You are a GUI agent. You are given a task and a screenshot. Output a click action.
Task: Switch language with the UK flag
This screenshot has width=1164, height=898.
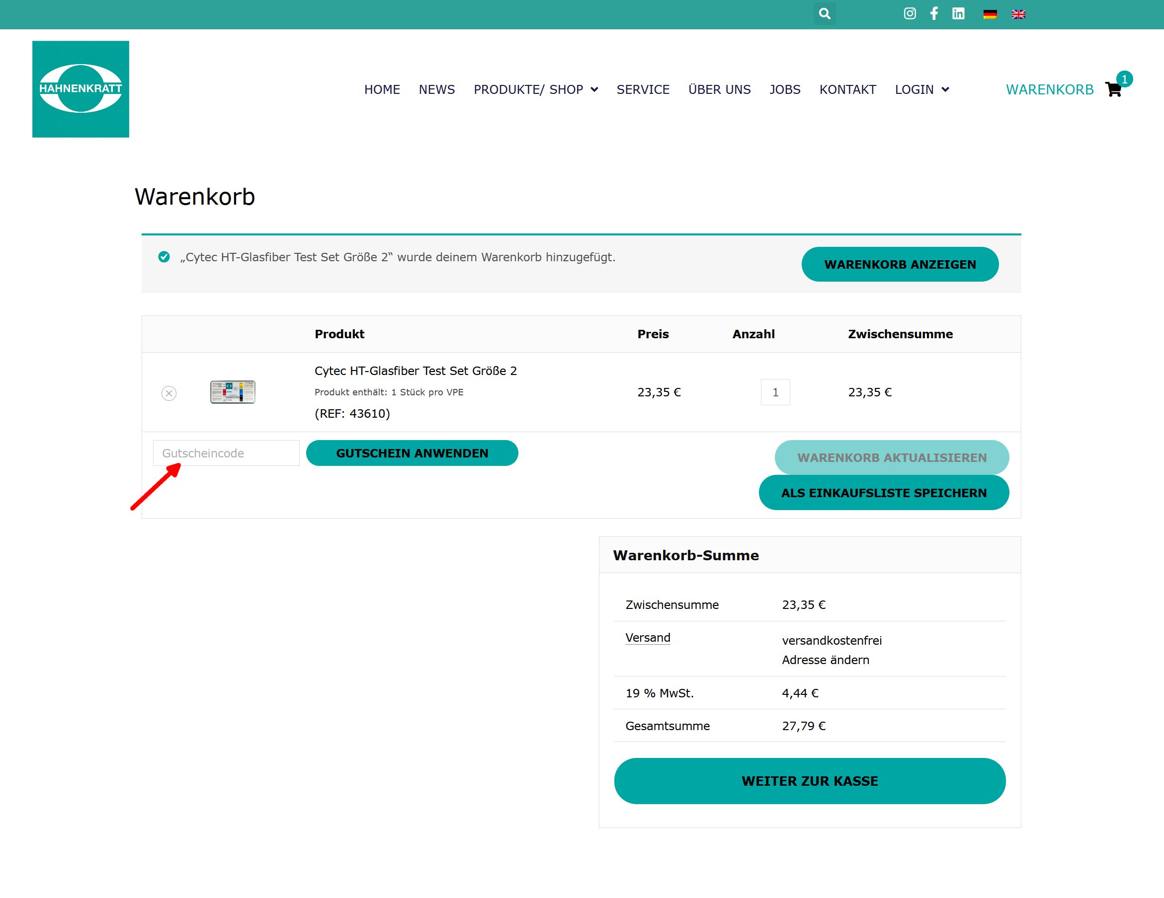[1018, 14]
